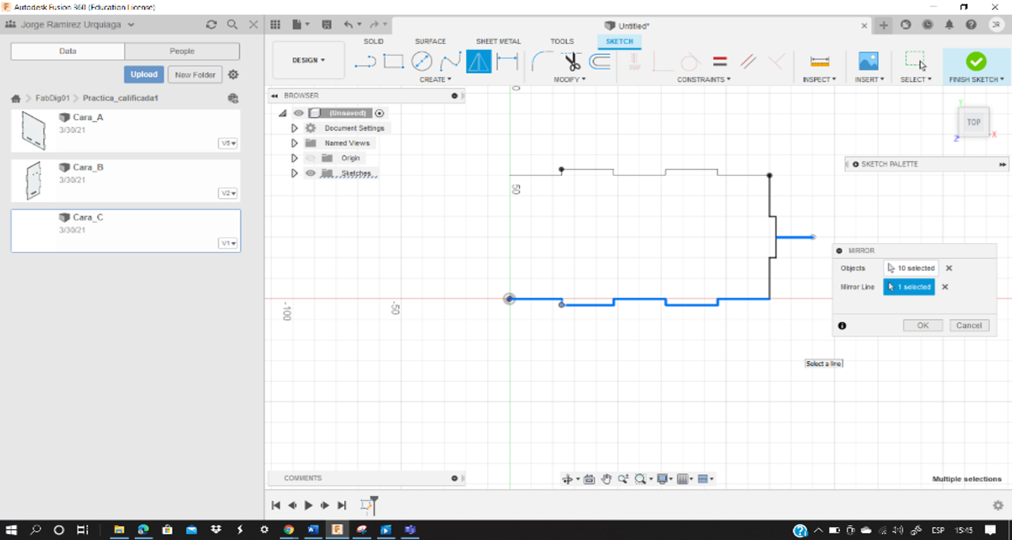Select the Offset tool
The image size is (1012, 540).
click(x=600, y=62)
